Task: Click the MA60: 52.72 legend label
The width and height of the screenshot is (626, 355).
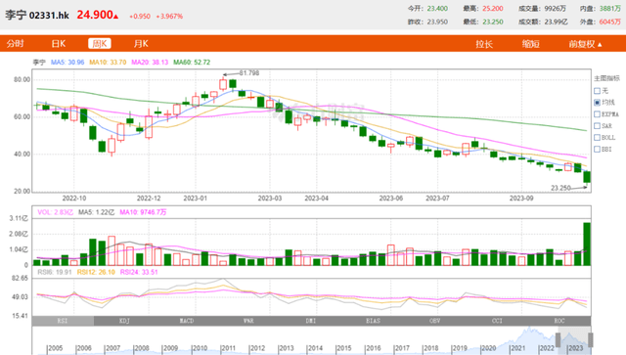Action: click(x=192, y=63)
